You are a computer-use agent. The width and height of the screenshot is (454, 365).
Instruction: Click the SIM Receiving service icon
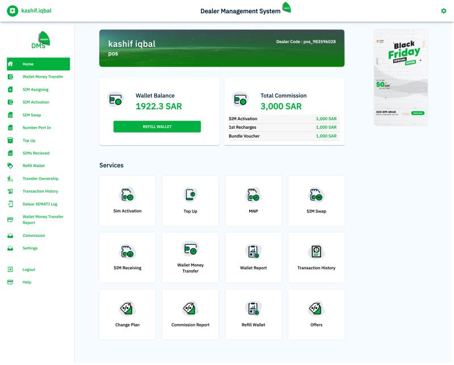click(127, 252)
